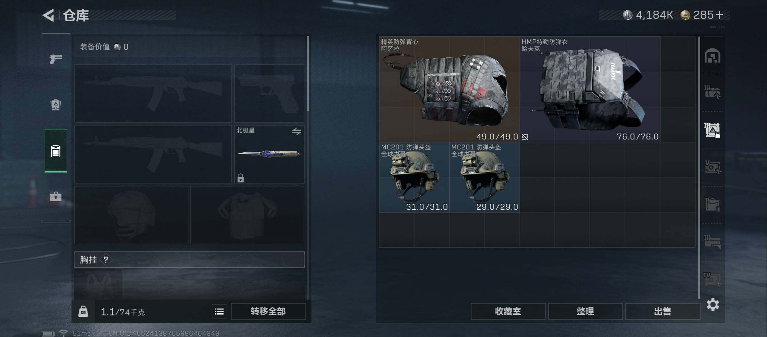Click the swap arrows on 北极星 knife slot
Screen dimensions: 767x337
pos(297,131)
